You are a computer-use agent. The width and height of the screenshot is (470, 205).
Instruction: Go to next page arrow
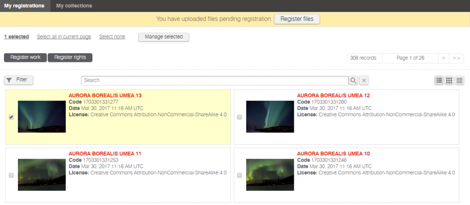[x=443, y=58]
